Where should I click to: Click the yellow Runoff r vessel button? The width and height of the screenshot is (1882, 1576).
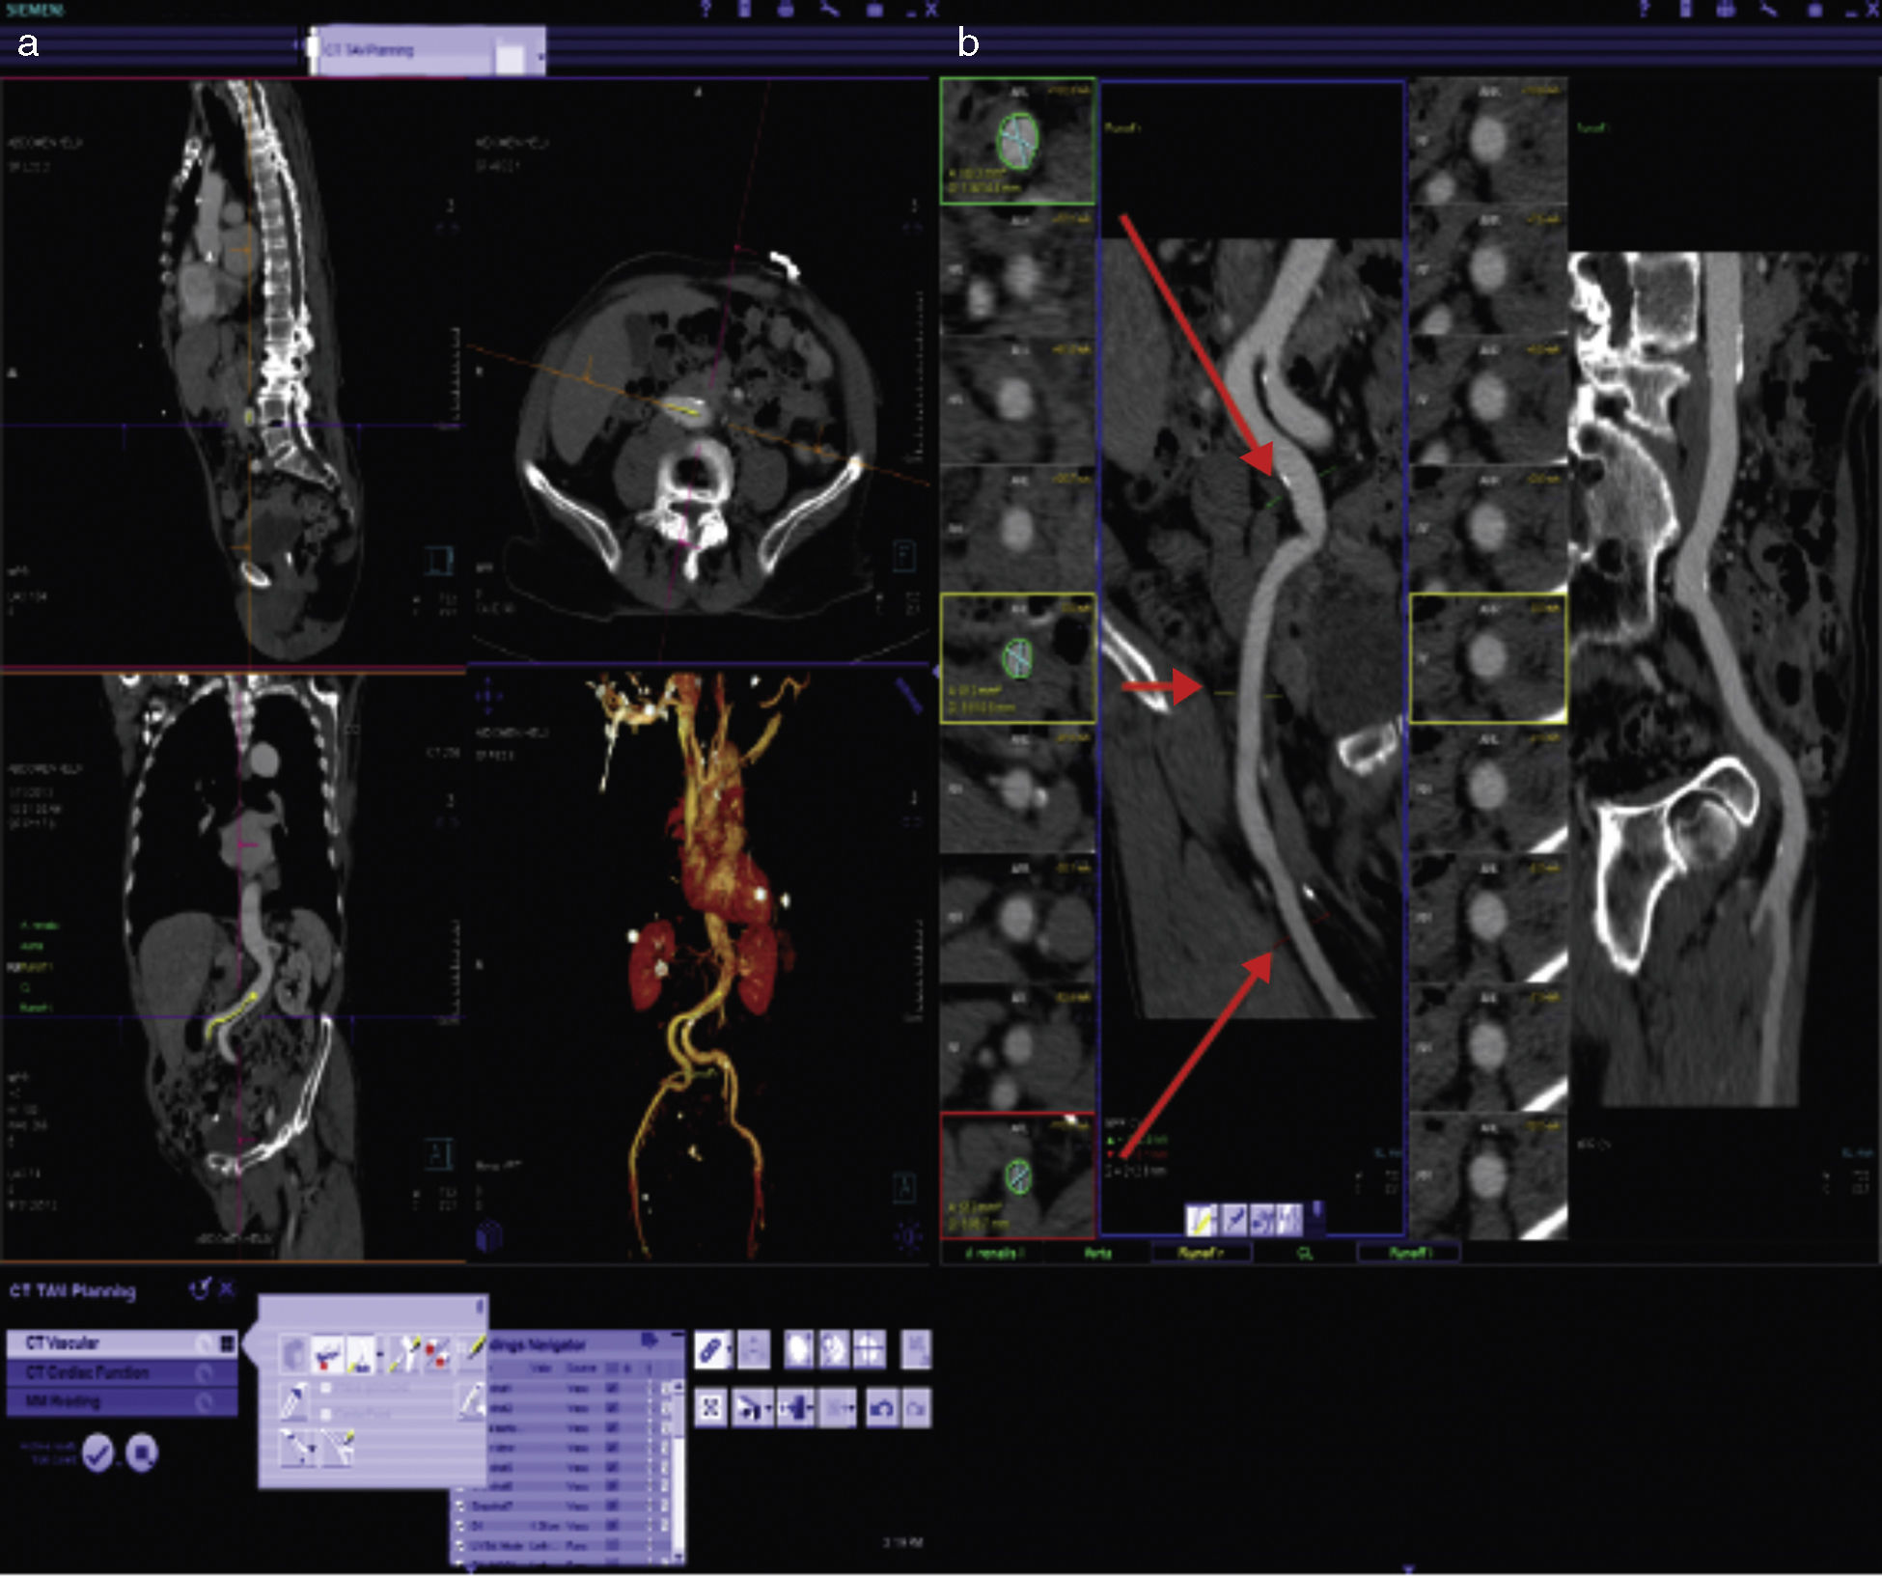coord(1200,1253)
